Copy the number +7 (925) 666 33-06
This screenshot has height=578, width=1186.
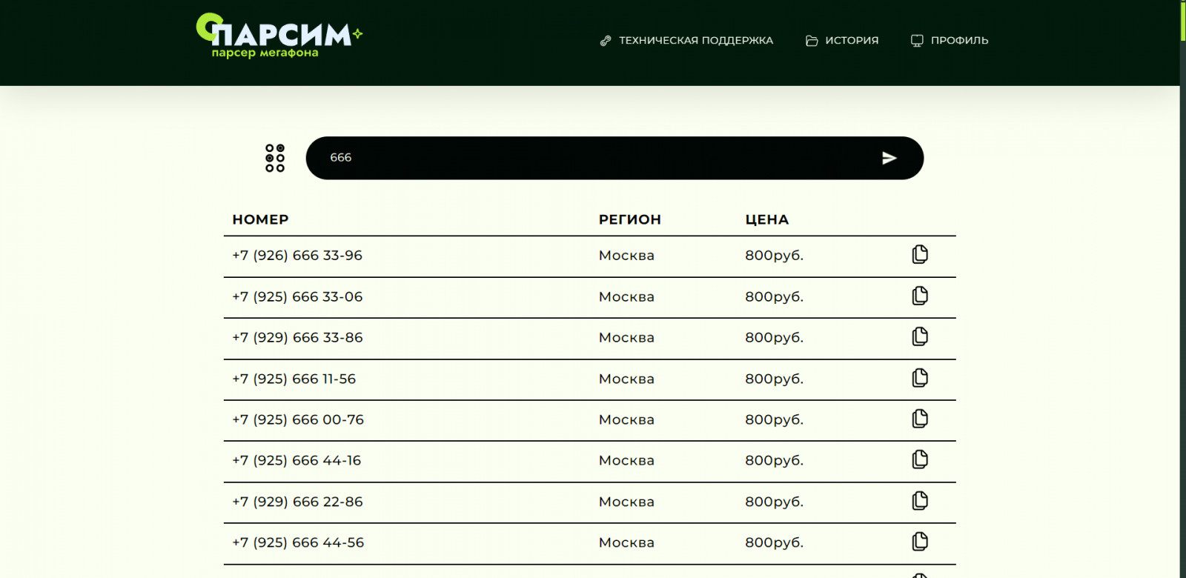[x=919, y=296]
